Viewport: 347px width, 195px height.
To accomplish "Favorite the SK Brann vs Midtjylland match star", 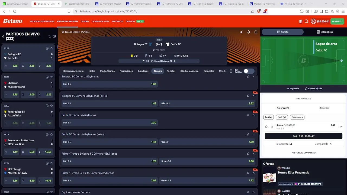I will 52,77.
